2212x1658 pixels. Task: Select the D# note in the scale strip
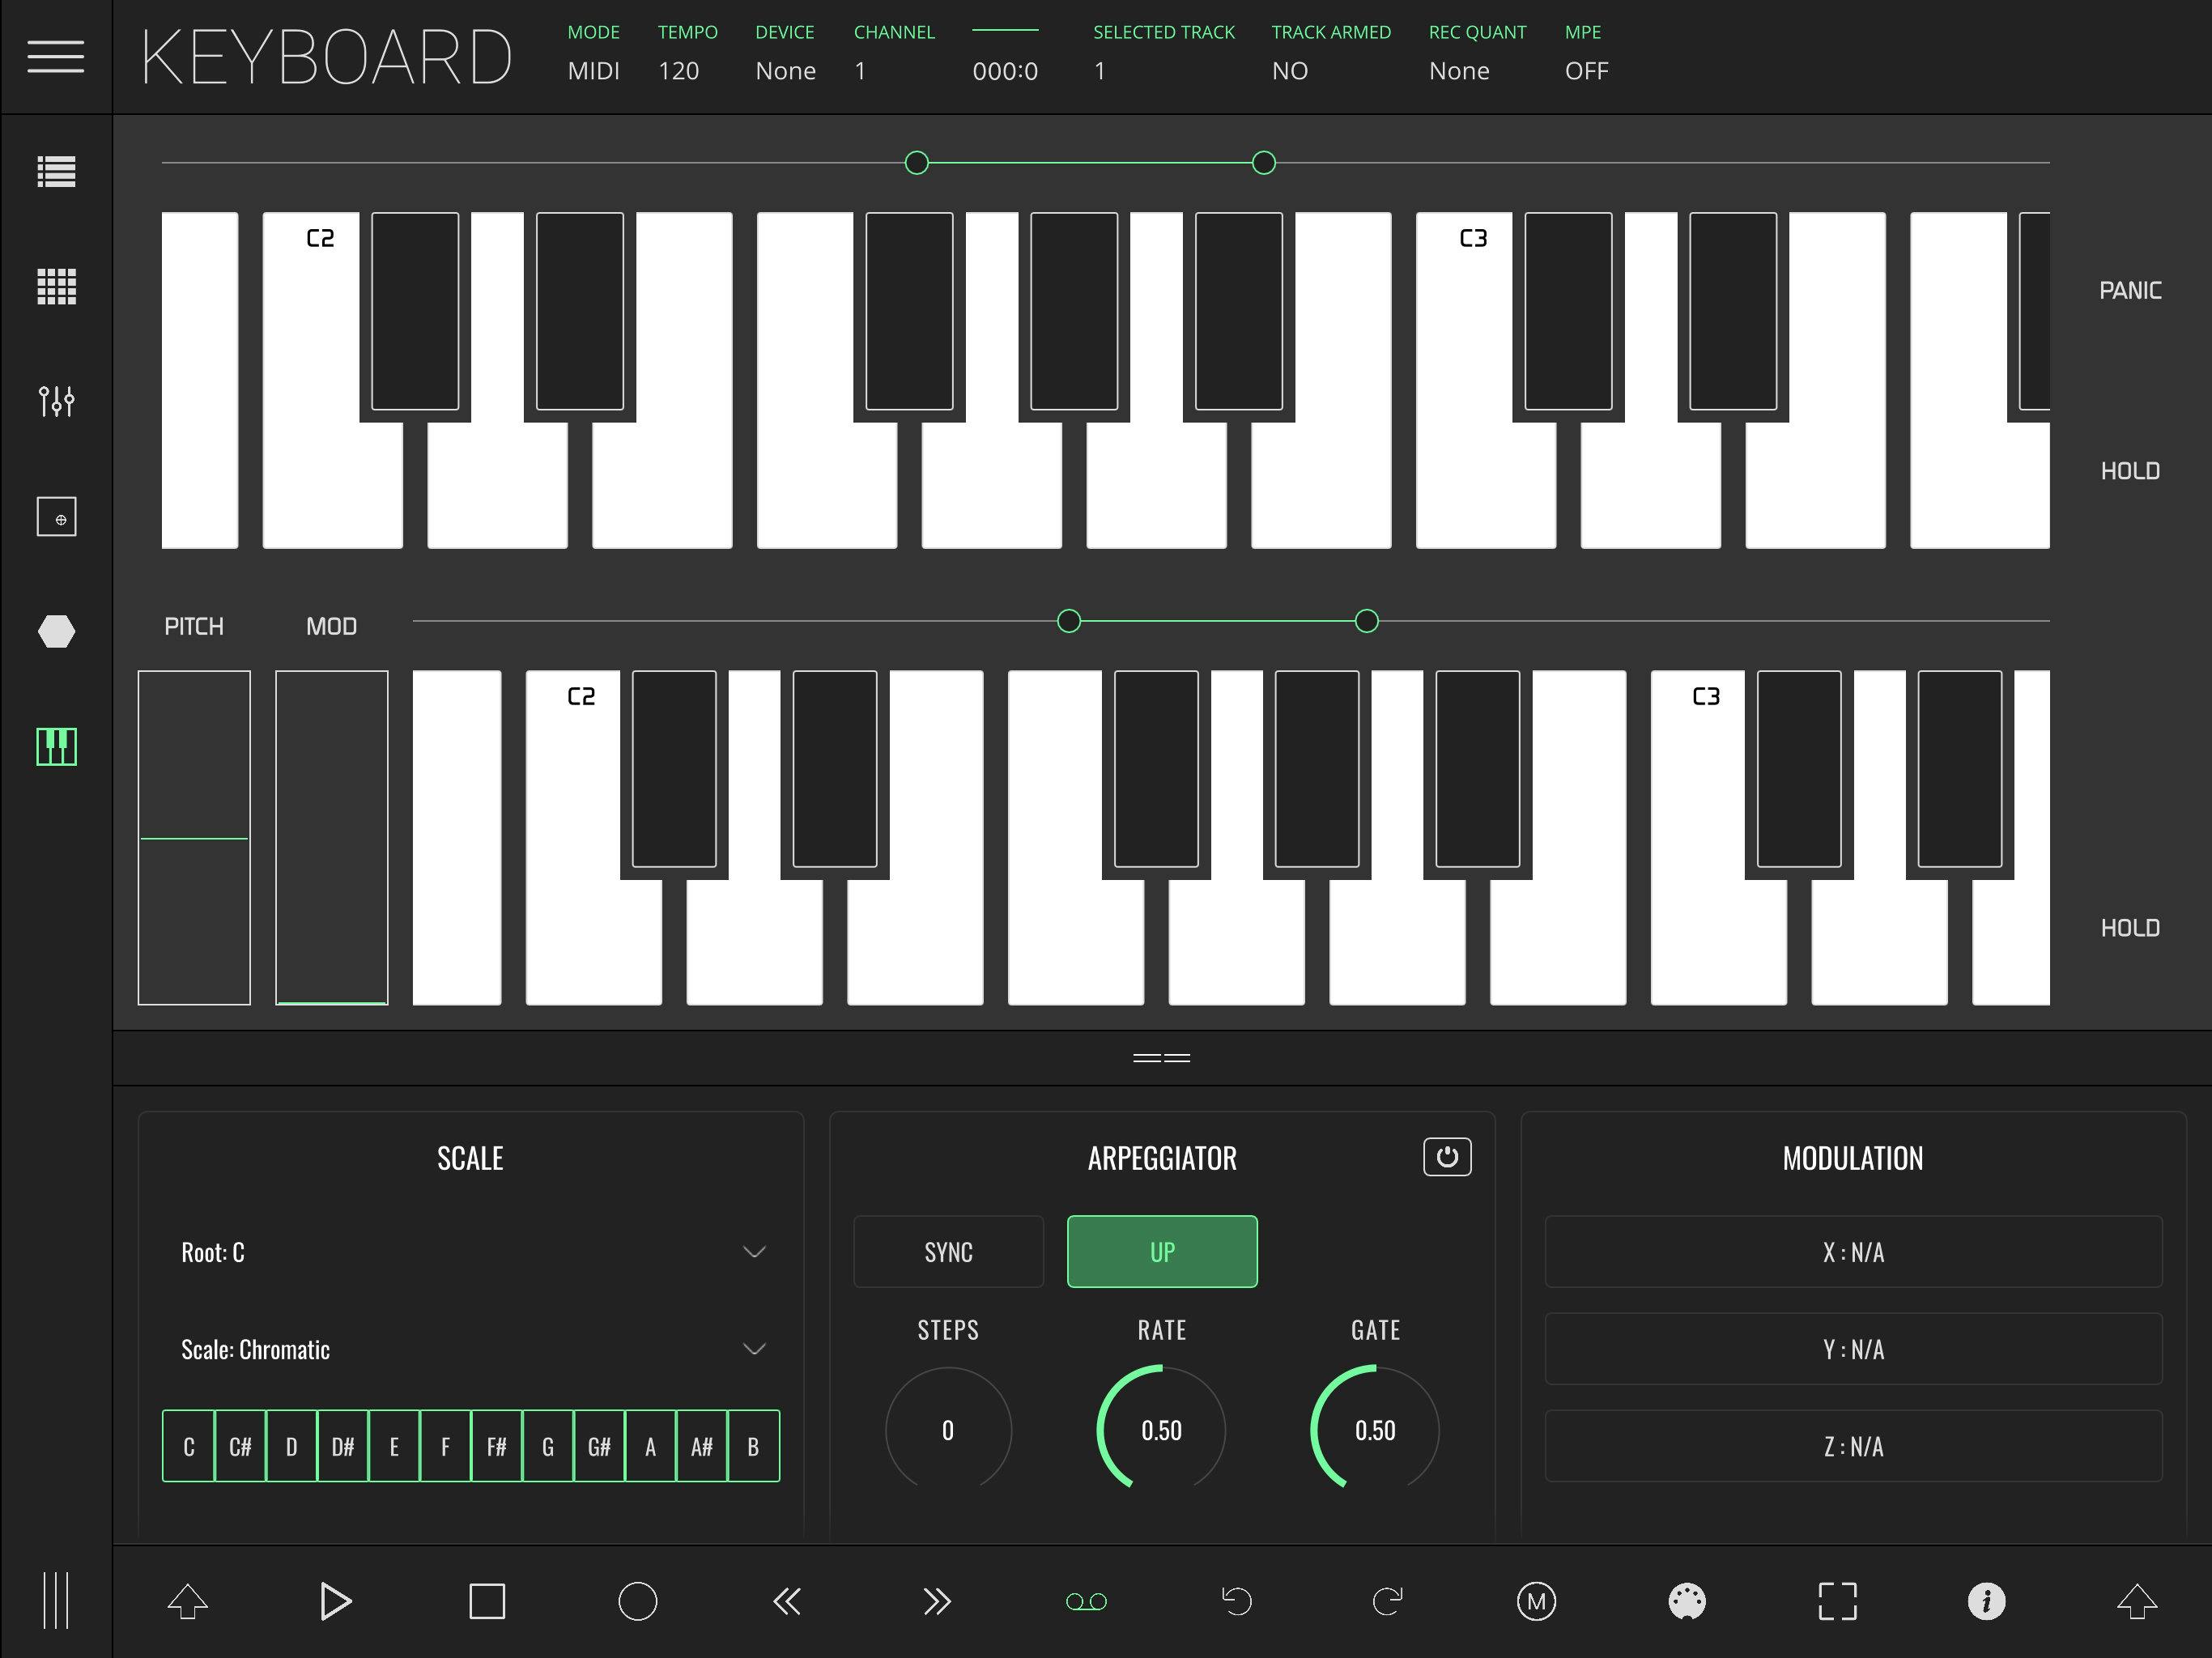[342, 1445]
